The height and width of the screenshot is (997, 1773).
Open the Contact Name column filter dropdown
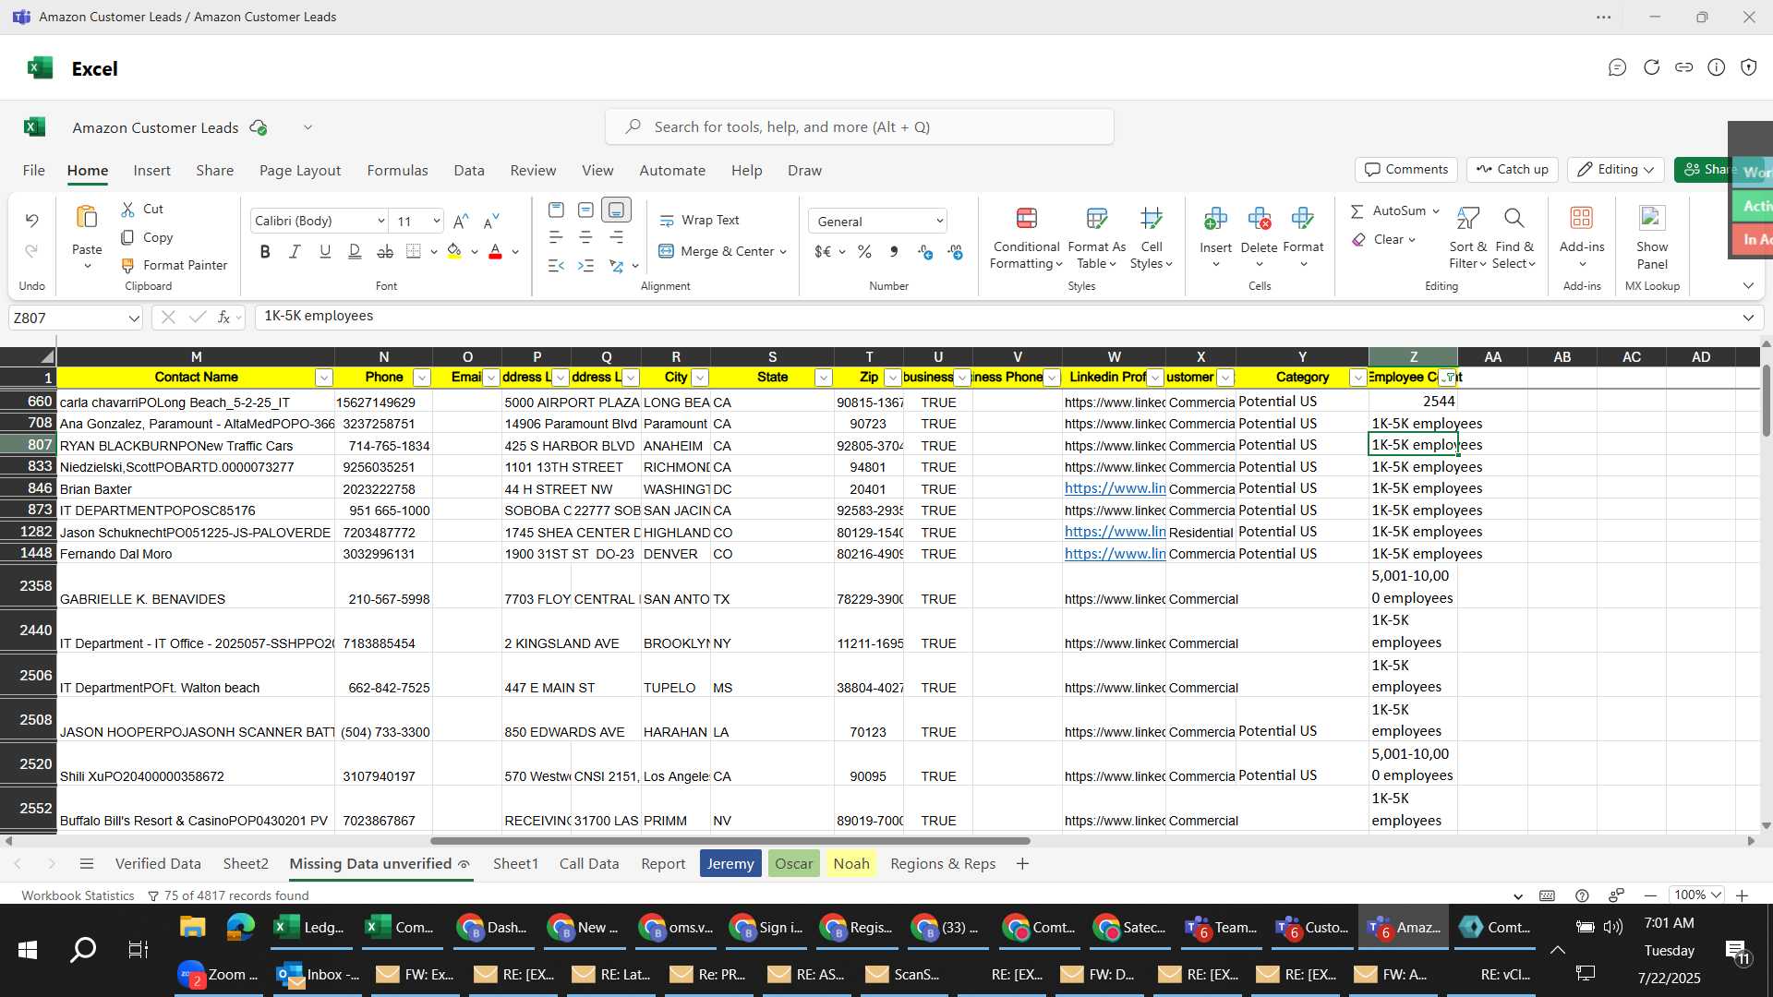[323, 378]
